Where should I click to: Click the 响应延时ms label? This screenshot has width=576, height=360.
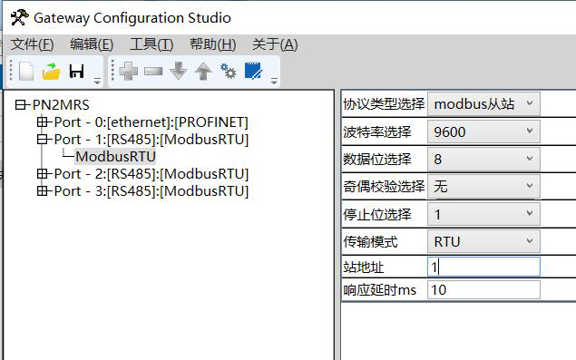click(x=379, y=290)
